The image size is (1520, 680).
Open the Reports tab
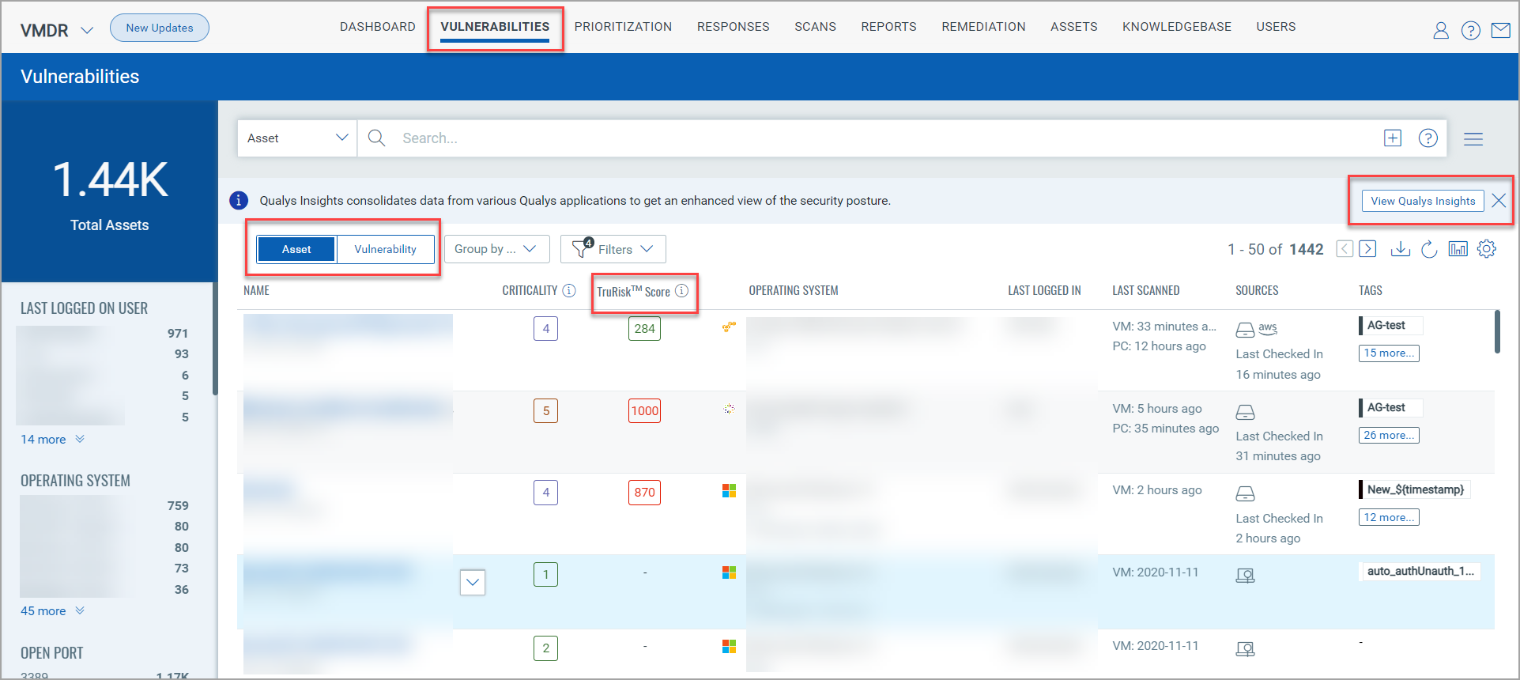pyautogui.click(x=889, y=27)
